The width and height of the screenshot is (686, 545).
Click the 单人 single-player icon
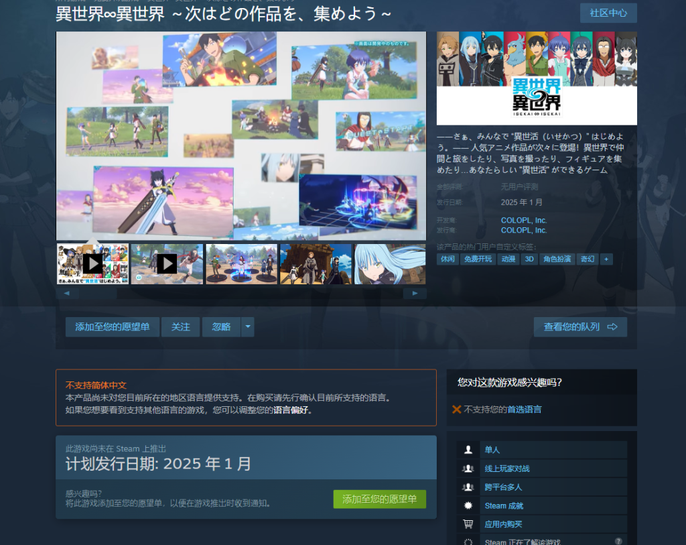(x=468, y=450)
